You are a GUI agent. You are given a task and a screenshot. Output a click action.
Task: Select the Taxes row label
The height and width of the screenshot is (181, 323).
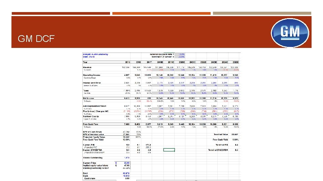pos(86,90)
